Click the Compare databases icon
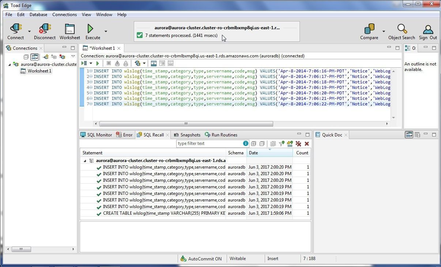The height and width of the screenshot is (267, 441). click(x=369, y=29)
